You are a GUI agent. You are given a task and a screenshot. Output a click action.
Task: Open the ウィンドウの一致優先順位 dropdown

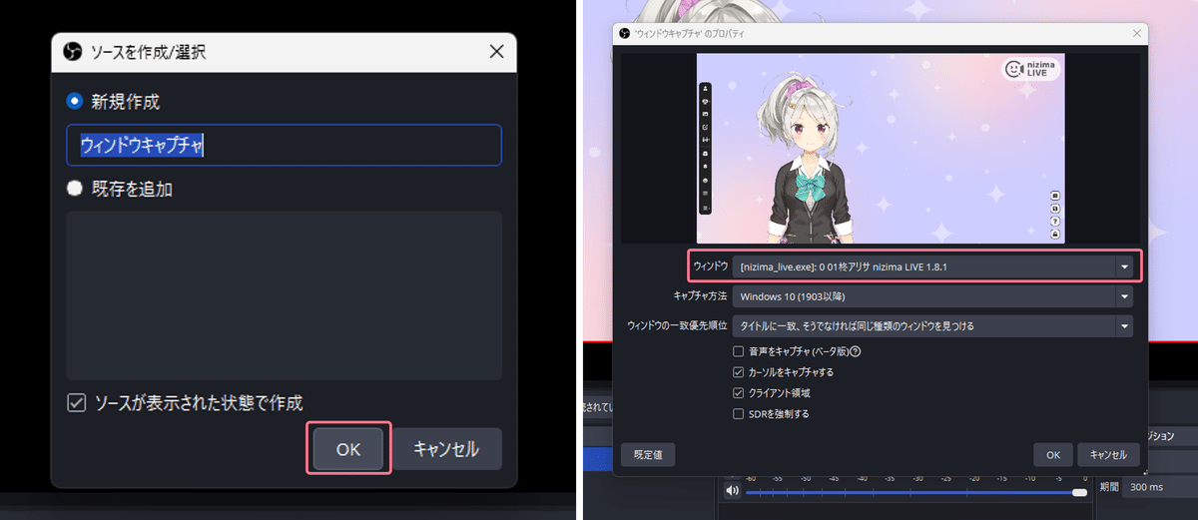(932, 326)
